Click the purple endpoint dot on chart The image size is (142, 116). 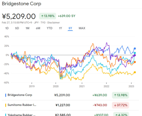click(135, 55)
